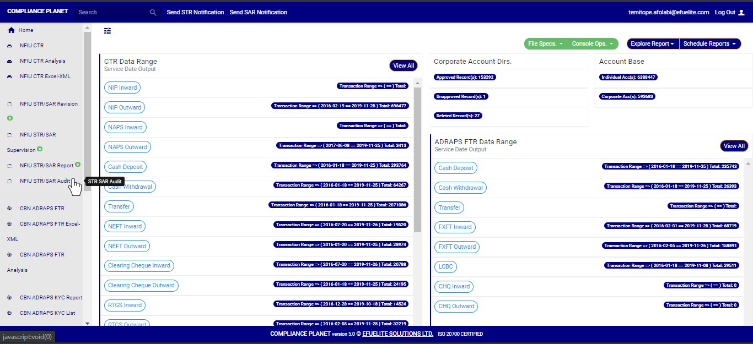Click the user profile icon beside Log Out
The width and height of the screenshot is (753, 344).
[741, 12]
